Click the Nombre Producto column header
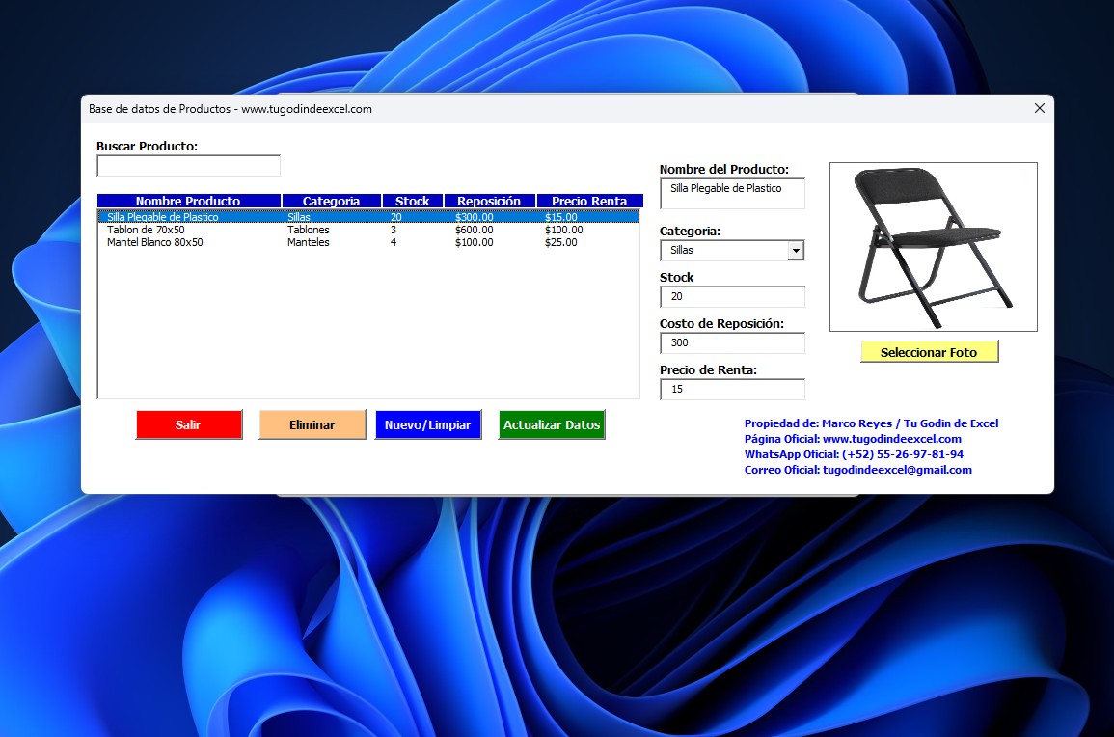The image size is (1114, 737). point(188,201)
